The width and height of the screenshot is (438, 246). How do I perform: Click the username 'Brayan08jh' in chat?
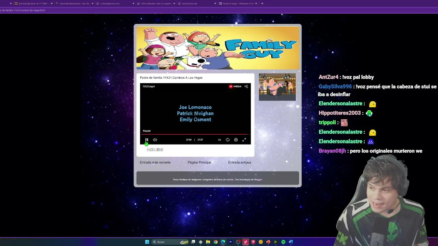(332, 151)
